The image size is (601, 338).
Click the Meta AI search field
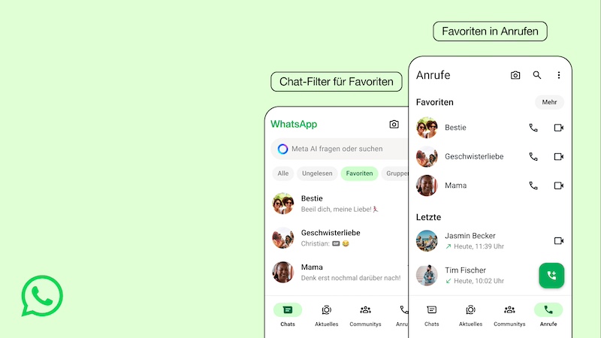(x=340, y=149)
